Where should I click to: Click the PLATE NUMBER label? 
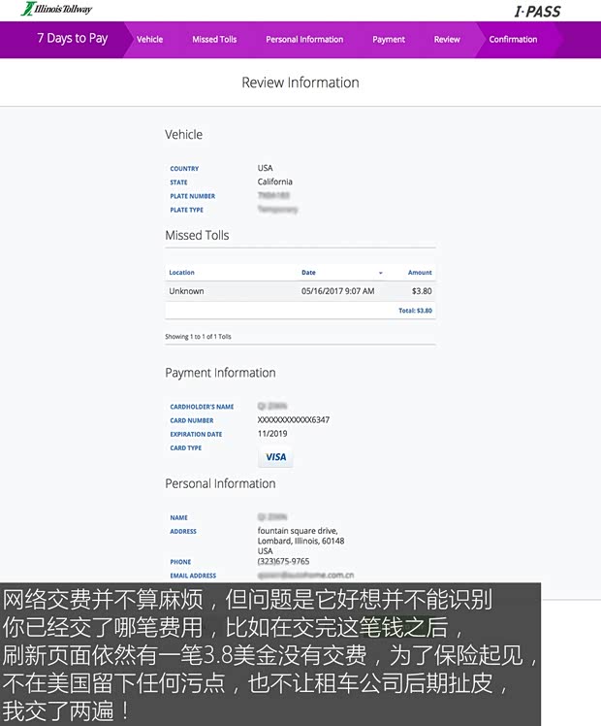(192, 196)
